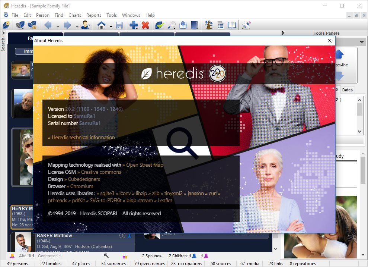Click the open book toolbar icon
Viewport: 368px width, 267px height.
[x=232, y=25]
